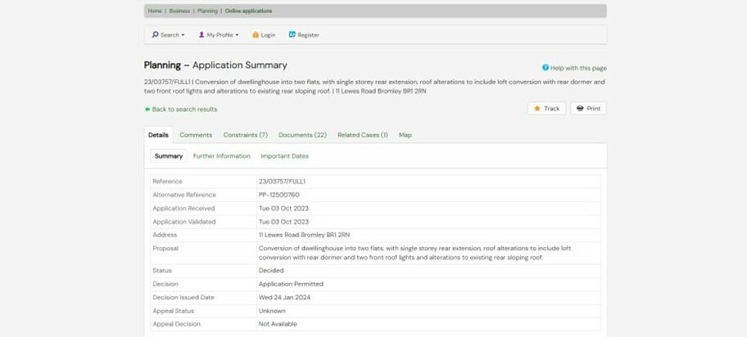Viewport: 747px width, 337px height.
Task: Click the Register icon
Action: point(292,35)
